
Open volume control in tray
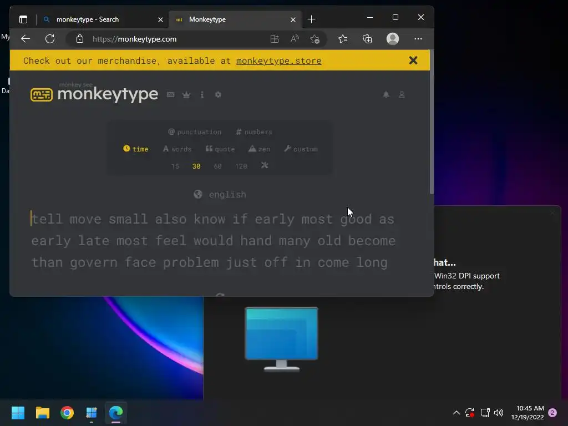pyautogui.click(x=499, y=413)
